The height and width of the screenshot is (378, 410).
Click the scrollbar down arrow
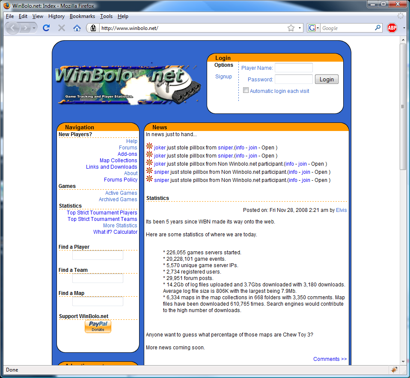coord(403,361)
